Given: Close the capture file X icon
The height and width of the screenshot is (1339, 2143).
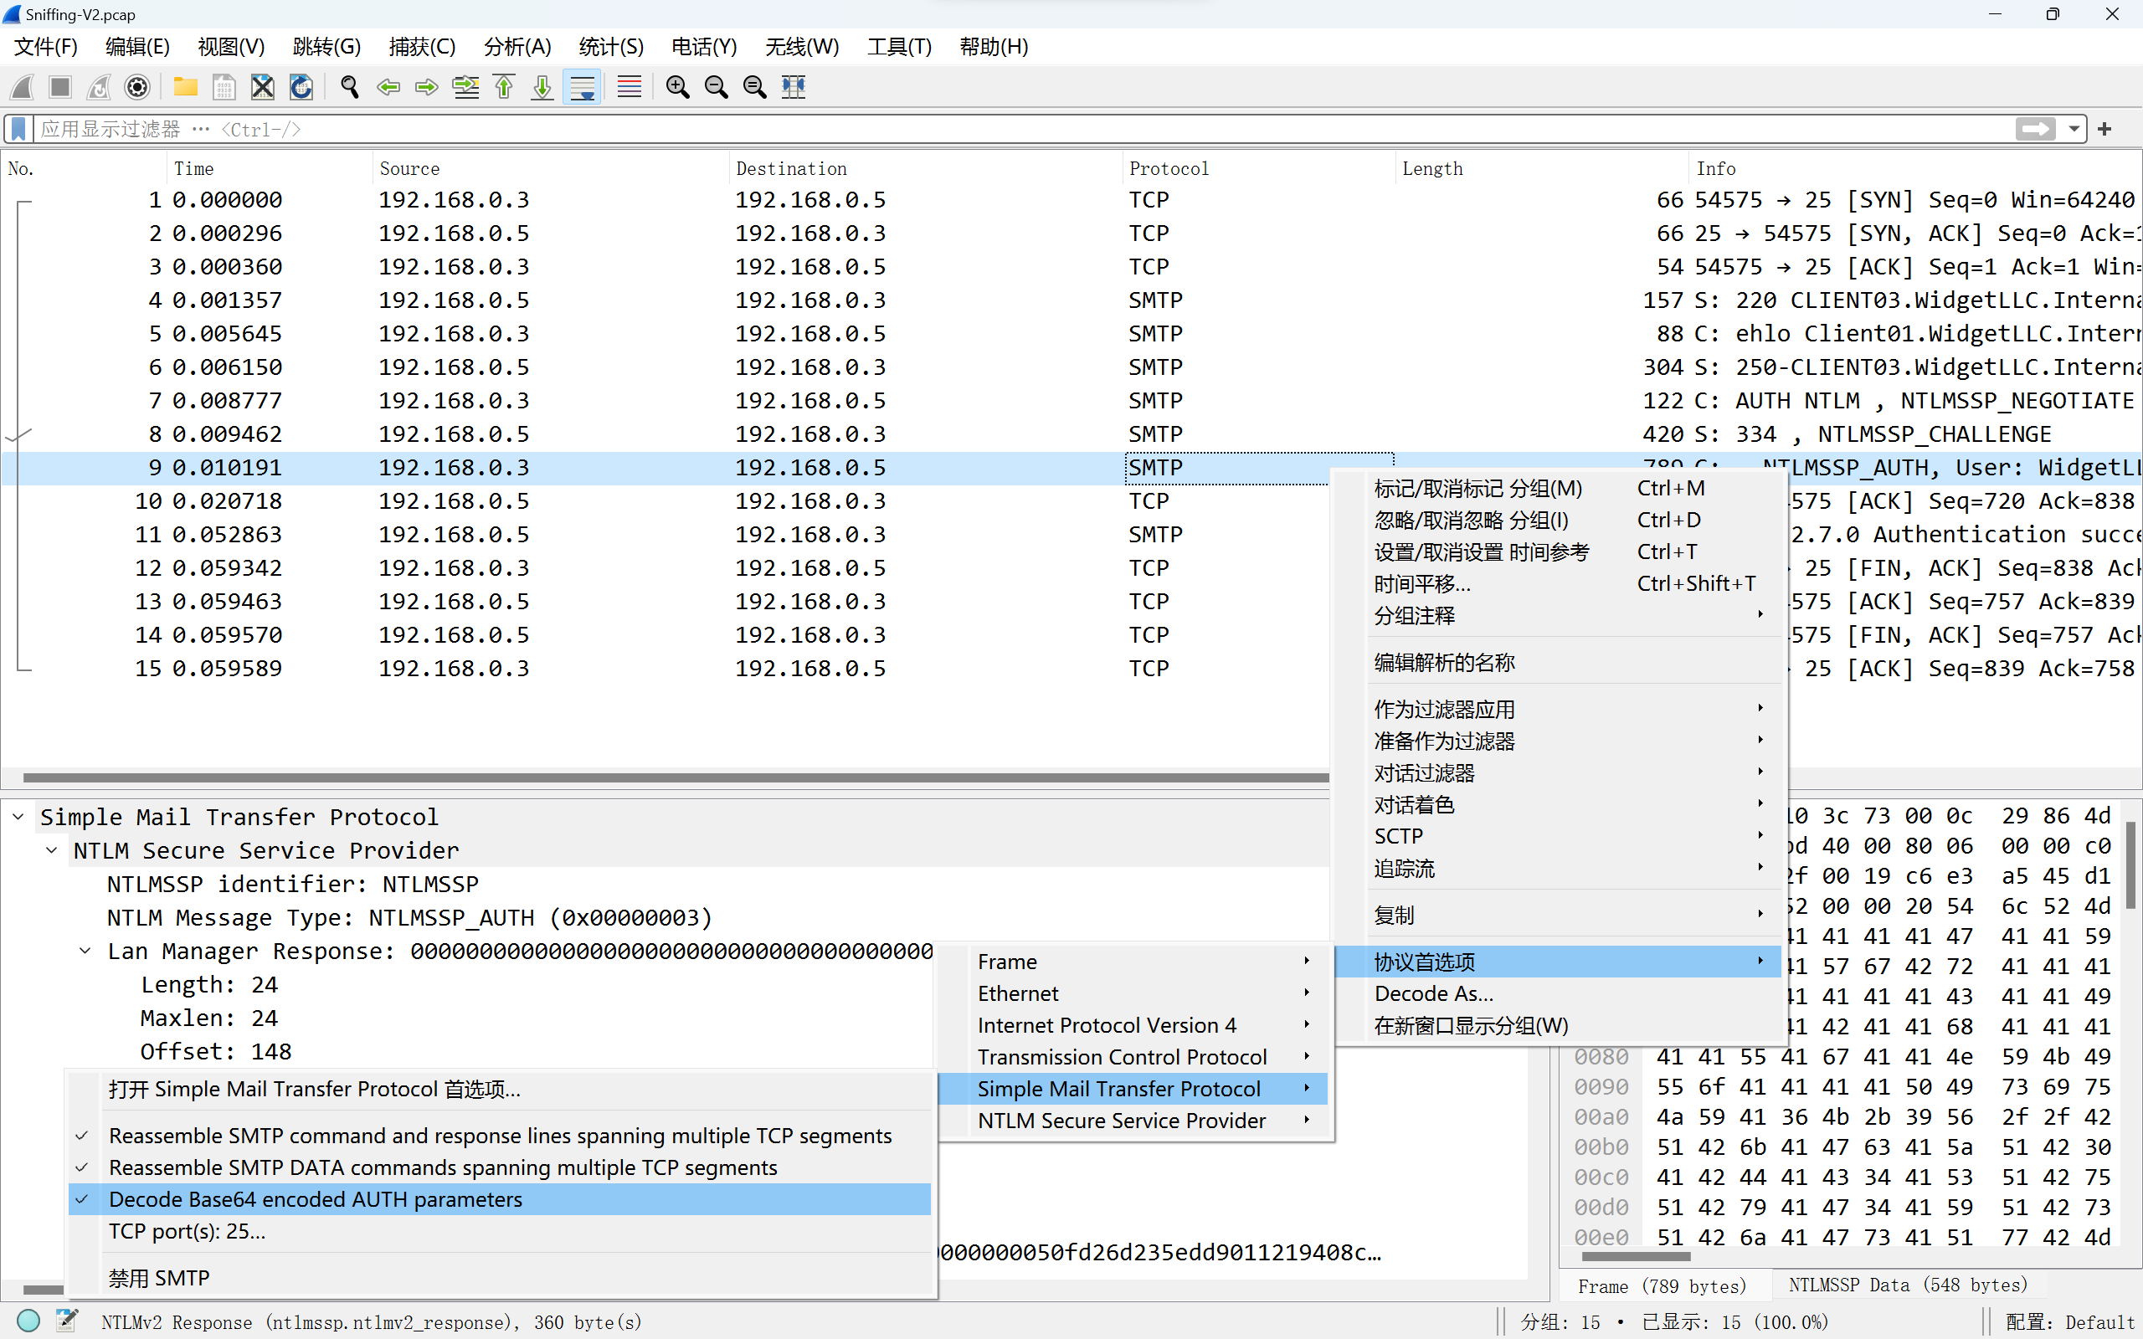Looking at the screenshot, I should 262,87.
